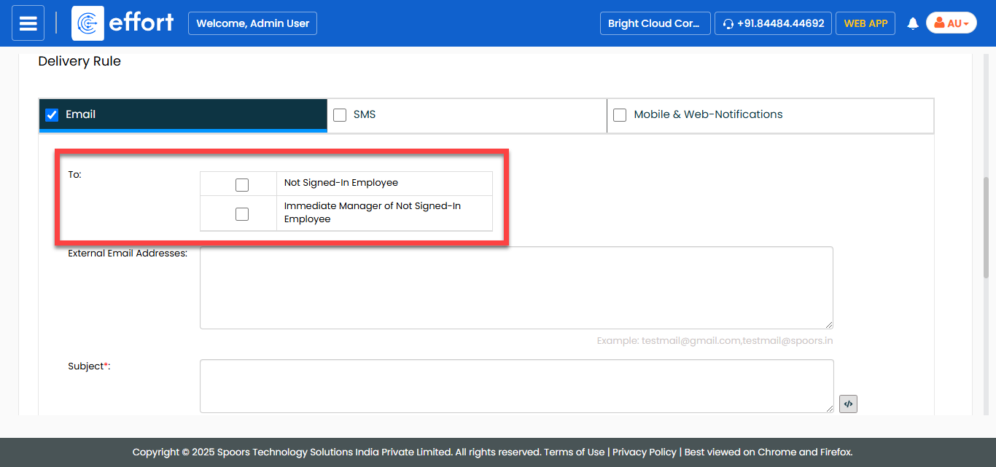This screenshot has width=996, height=467.
Task: Open the Terms of Use link
Action: (575, 452)
